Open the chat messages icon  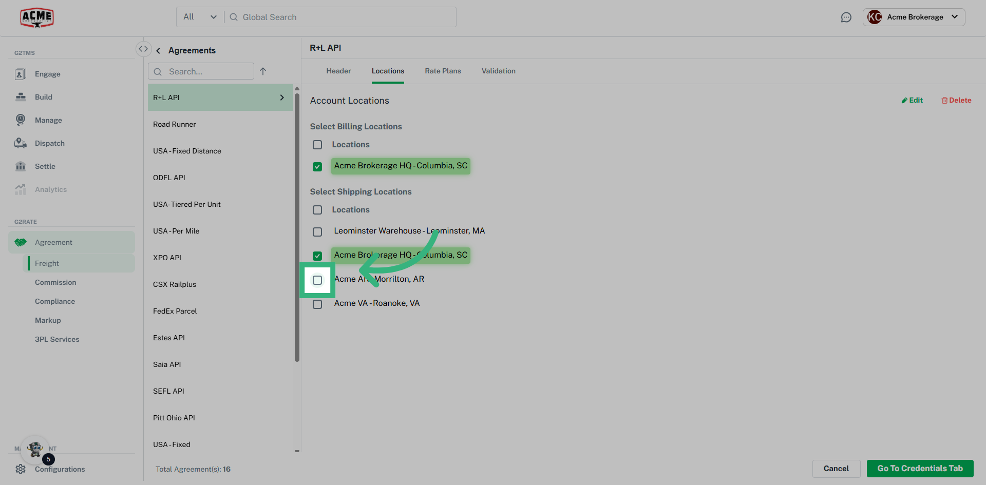846,17
